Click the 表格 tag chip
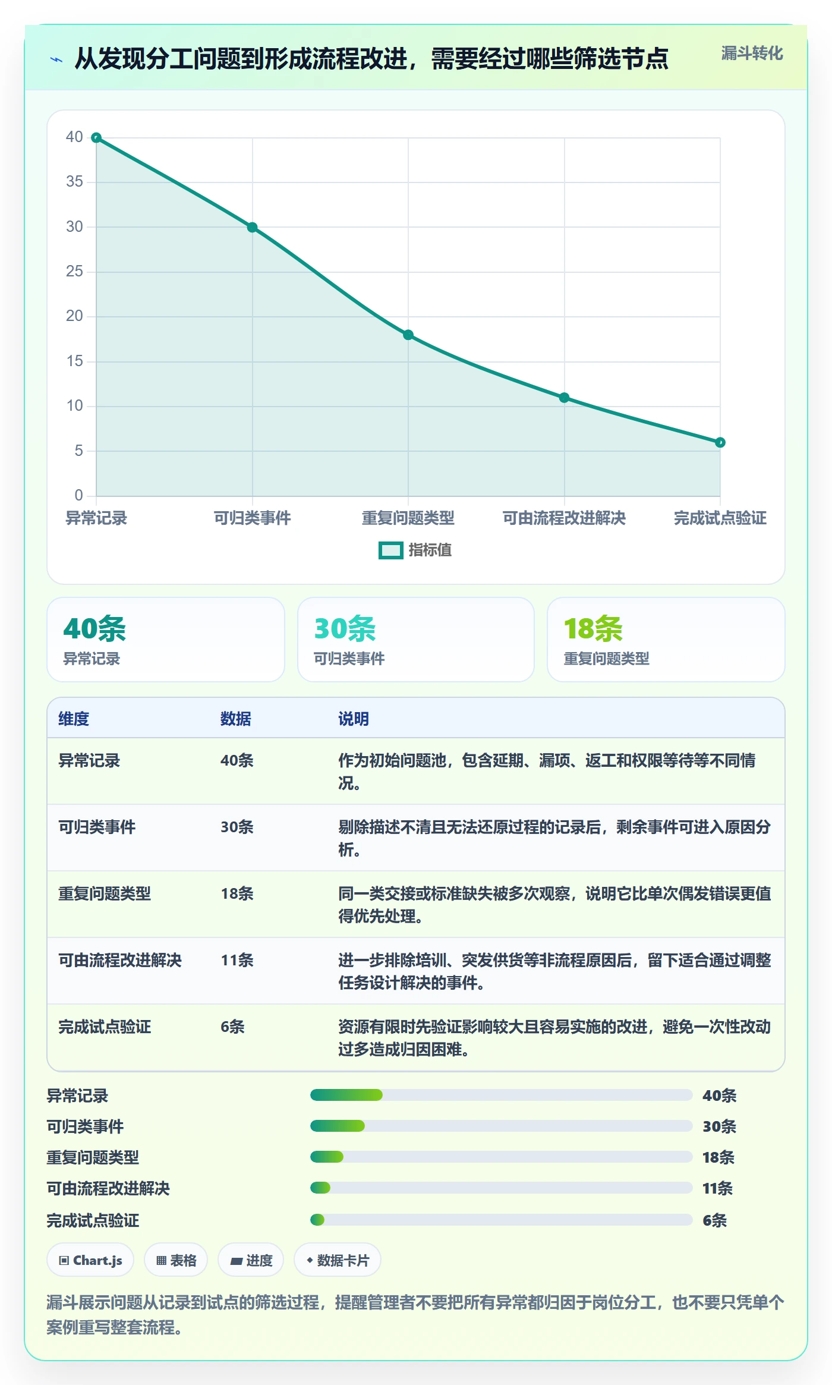832x1385 pixels. coord(176,1260)
